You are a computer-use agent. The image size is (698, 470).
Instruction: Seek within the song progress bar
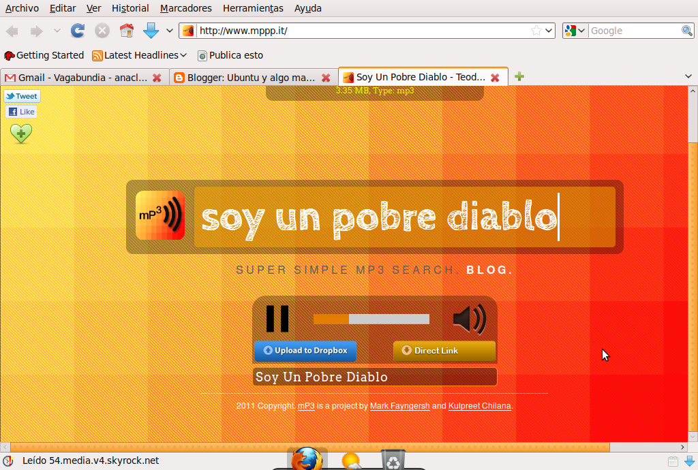371,319
